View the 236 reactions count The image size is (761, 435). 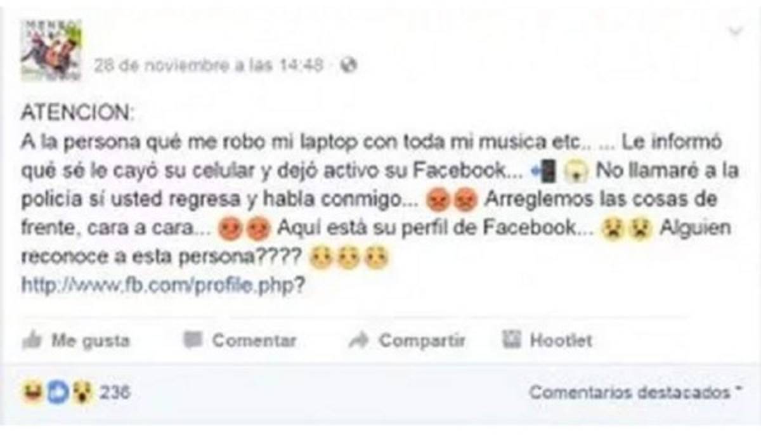point(115,393)
